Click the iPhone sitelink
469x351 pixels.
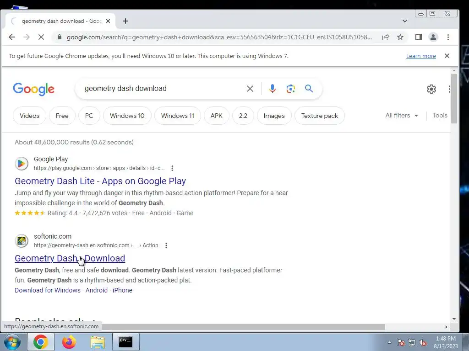[122, 290]
